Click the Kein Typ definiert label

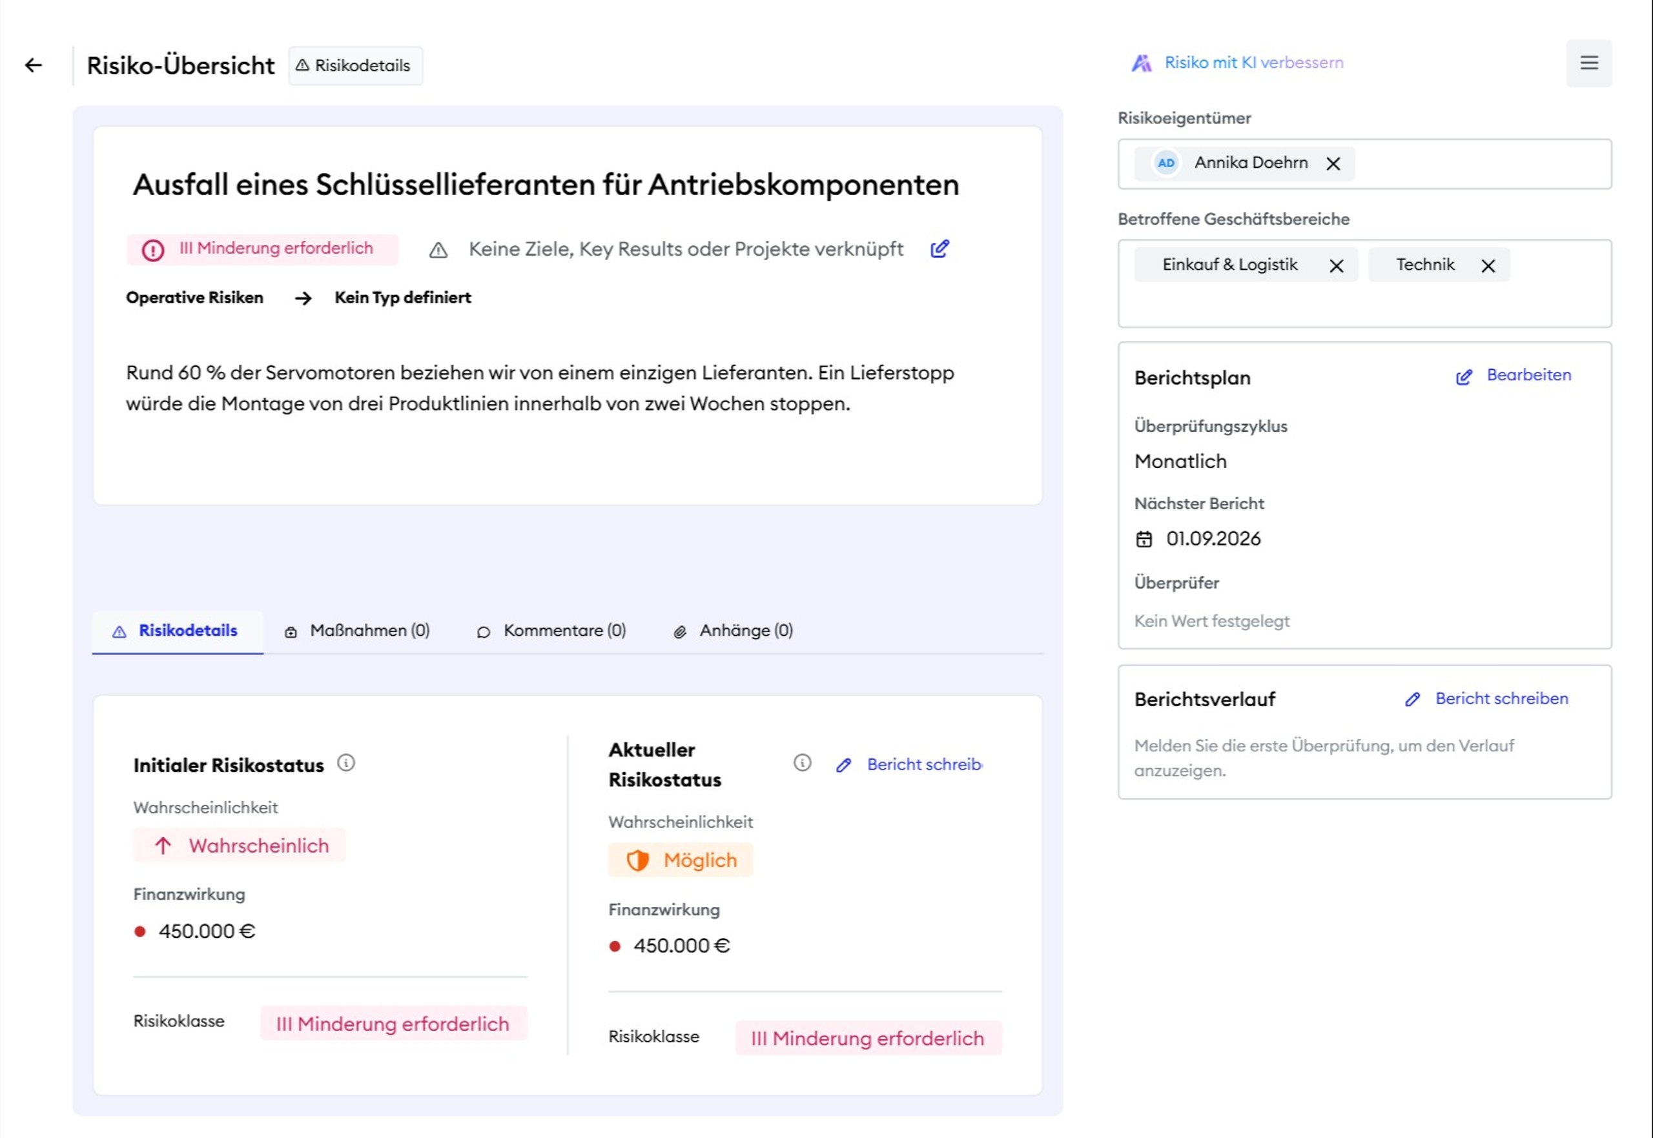pos(403,298)
